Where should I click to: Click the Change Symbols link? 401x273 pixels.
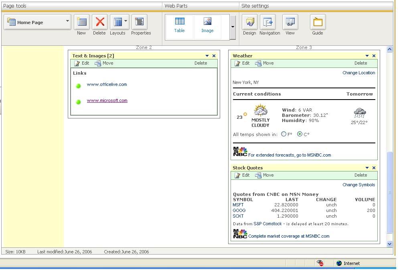coord(359,185)
